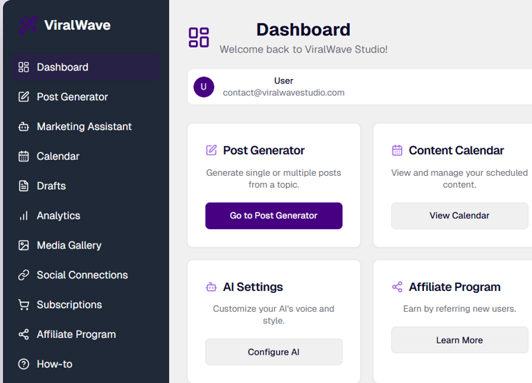Click the Calendar icon in sidebar
The width and height of the screenshot is (532, 383).
click(x=24, y=157)
